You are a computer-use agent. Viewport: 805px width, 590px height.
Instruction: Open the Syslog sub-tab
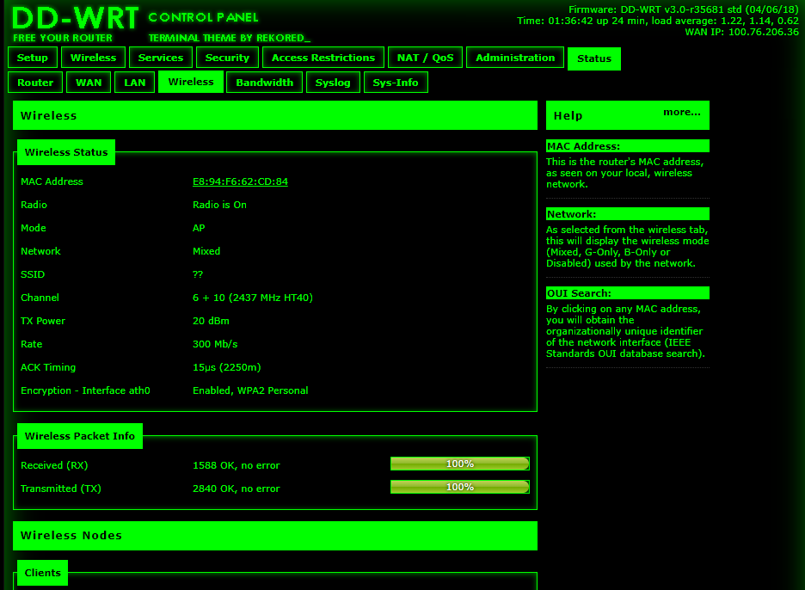333,83
